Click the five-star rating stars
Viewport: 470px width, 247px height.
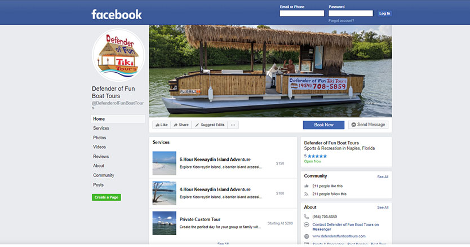[x=317, y=156]
